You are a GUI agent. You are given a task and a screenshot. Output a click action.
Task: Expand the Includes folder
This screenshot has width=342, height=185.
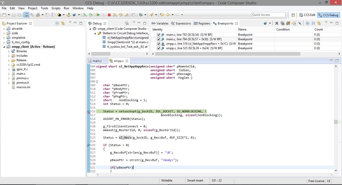9,56
